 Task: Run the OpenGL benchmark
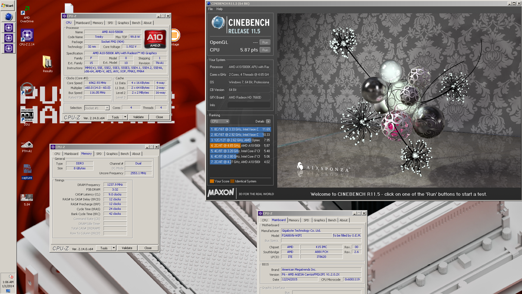click(265, 42)
